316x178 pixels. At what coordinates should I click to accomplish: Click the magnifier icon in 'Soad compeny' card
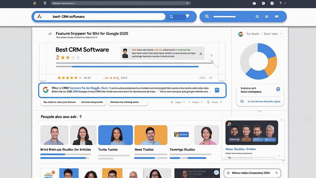242,101
